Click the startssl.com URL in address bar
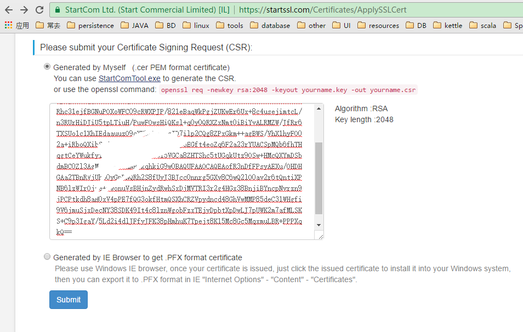523x332 pixels. click(x=322, y=10)
